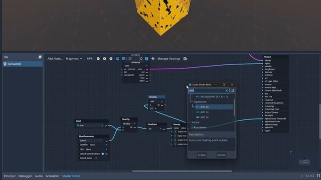Click the yellow cube in the viewport
This screenshot has width=321, height=180.
[x=163, y=16]
